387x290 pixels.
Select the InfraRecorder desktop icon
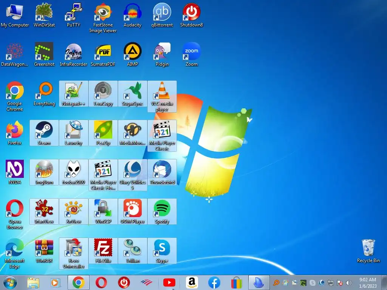point(74,54)
